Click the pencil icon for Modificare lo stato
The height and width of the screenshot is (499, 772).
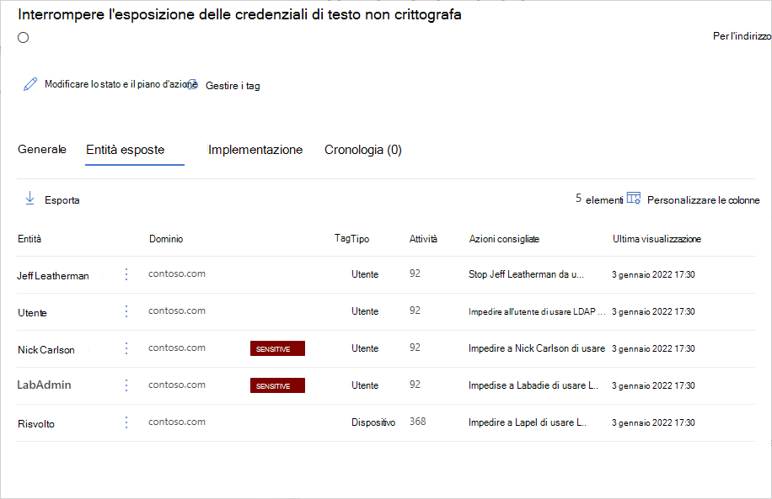[x=30, y=84]
